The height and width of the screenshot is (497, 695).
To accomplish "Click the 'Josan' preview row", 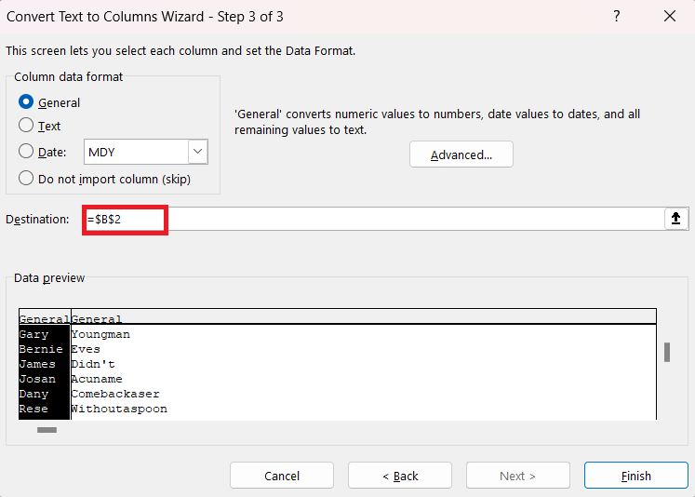I will pyautogui.click(x=37, y=379).
